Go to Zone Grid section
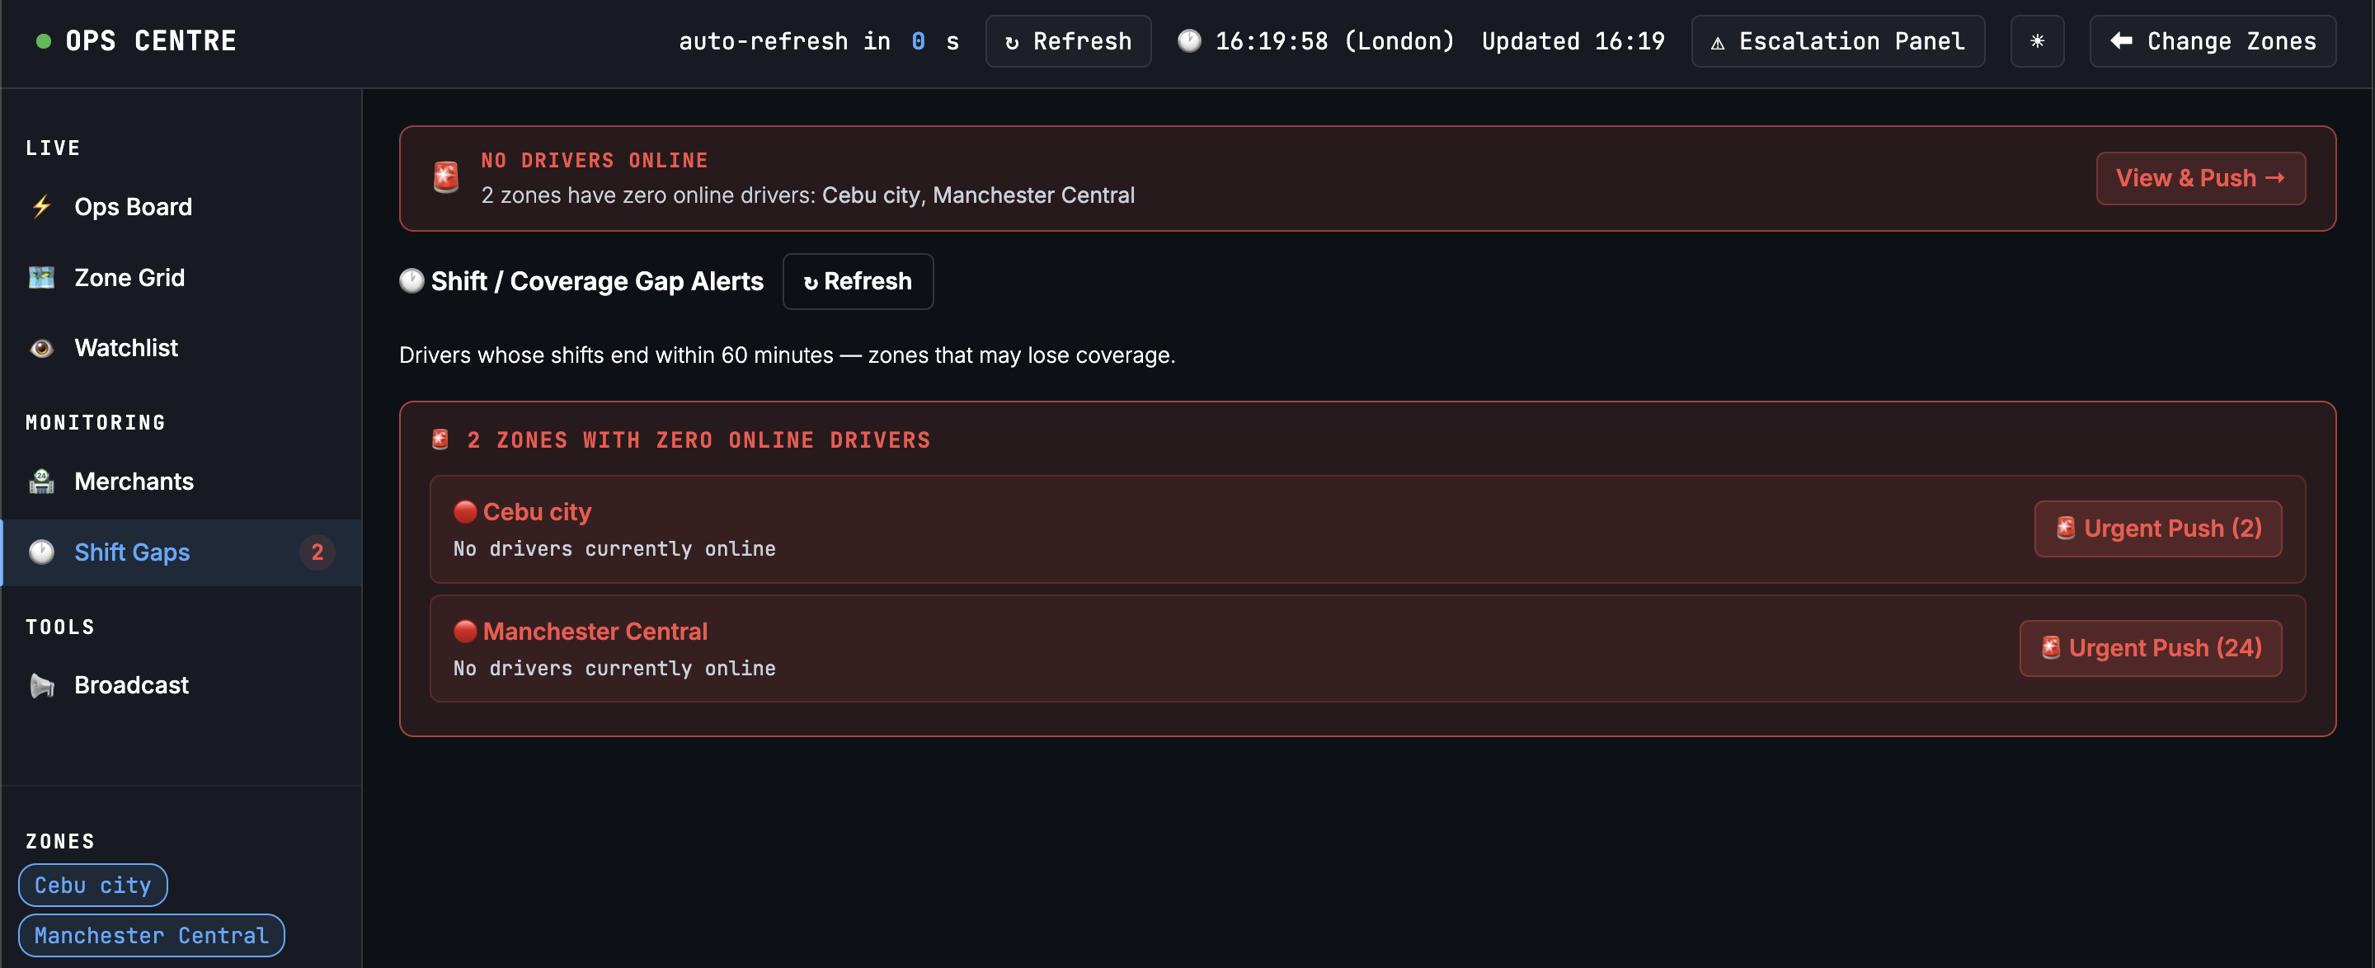 click(129, 278)
